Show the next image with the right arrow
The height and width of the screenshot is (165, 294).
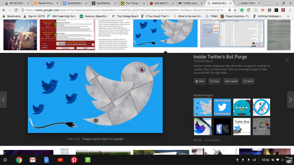click(290, 99)
